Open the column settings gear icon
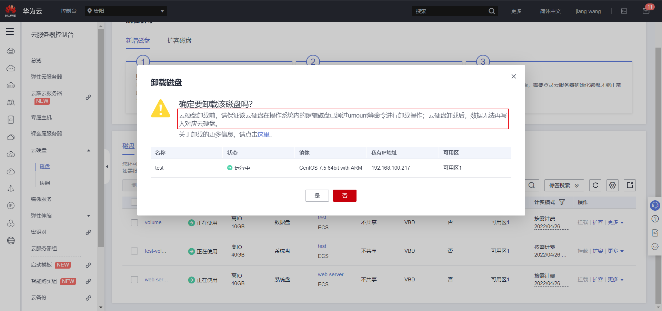Screen dimensions: 662x311 pos(613,185)
